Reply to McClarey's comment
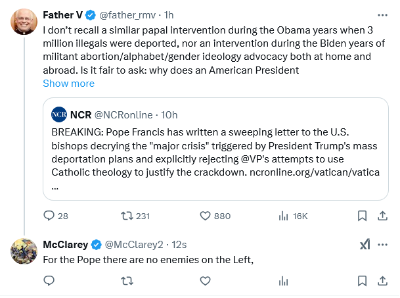 (x=49, y=281)
